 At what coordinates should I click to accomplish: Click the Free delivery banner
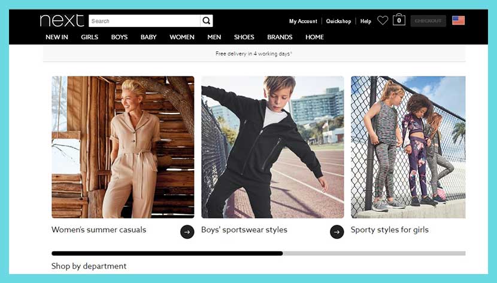(254, 54)
